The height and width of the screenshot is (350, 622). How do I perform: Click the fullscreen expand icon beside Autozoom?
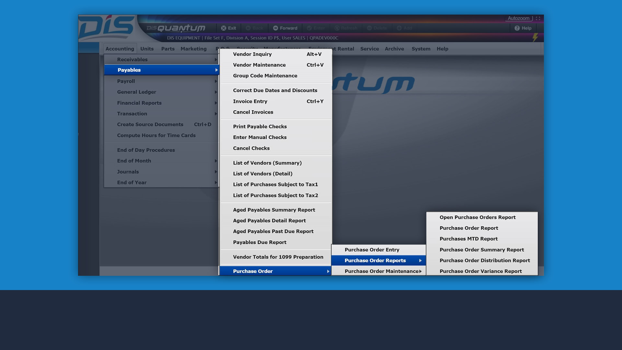tap(538, 18)
